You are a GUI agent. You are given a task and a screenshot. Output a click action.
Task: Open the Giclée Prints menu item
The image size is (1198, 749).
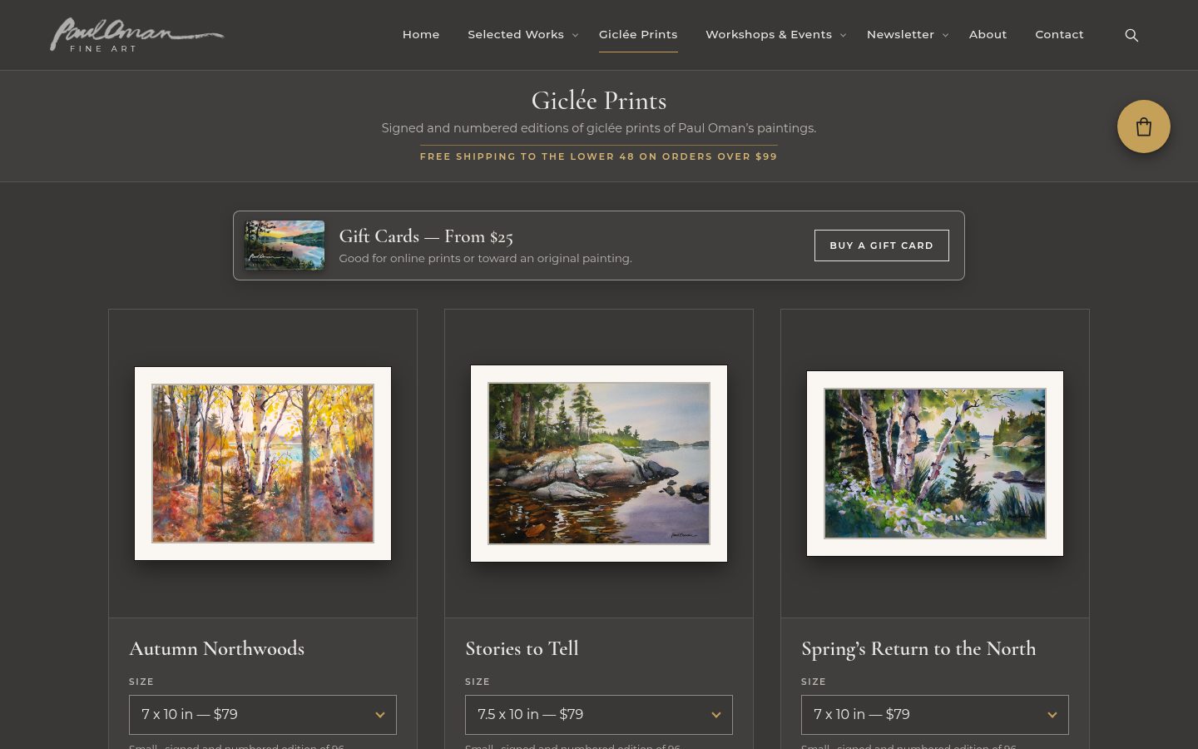pos(638,35)
